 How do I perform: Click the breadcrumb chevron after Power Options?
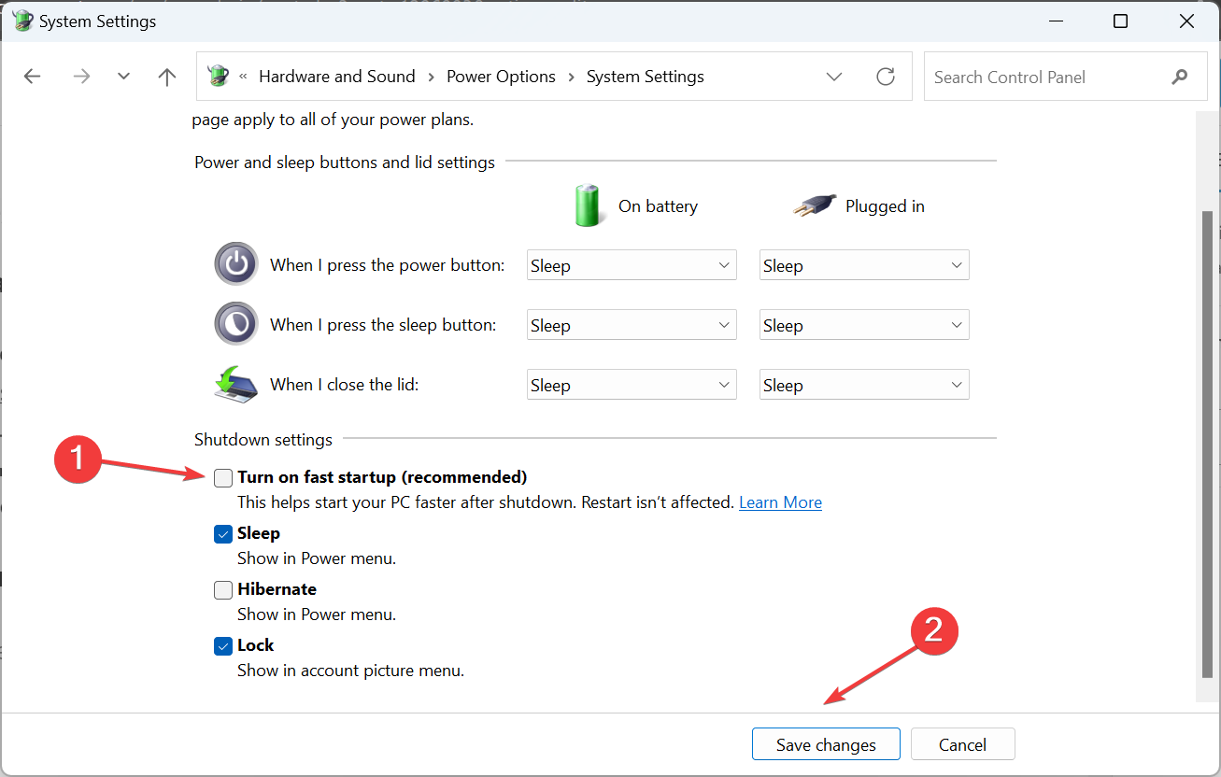(571, 77)
